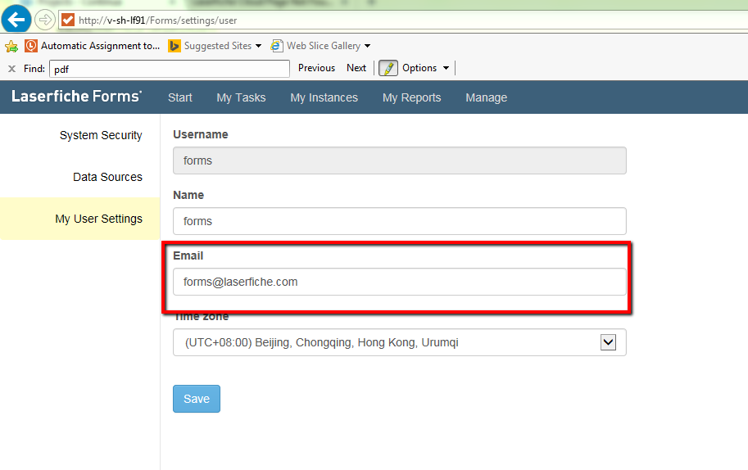Click the Bing Suggested Sites icon
Screen dimensions: 748x470
point(175,46)
